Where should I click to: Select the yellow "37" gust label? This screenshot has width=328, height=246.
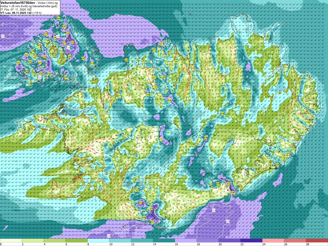pyautogui.click(x=64, y=43)
